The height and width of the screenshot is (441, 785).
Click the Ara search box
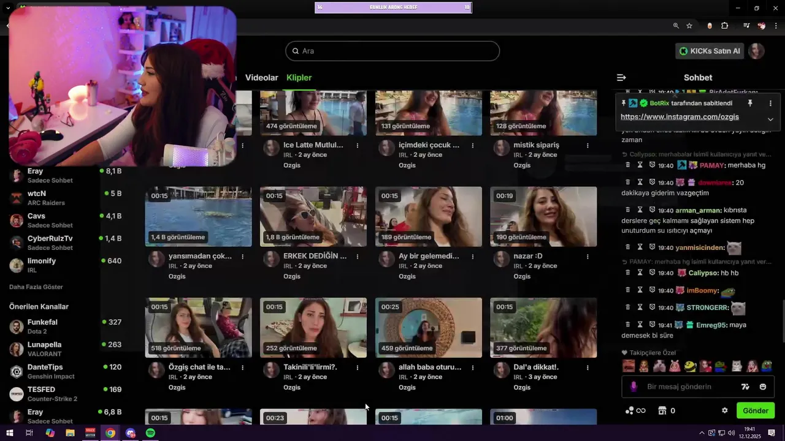(392, 51)
